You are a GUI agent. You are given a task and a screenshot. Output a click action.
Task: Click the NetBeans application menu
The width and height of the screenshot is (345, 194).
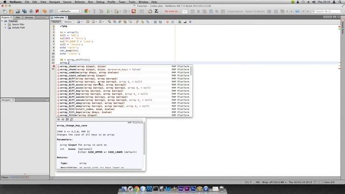tap(16, 2)
